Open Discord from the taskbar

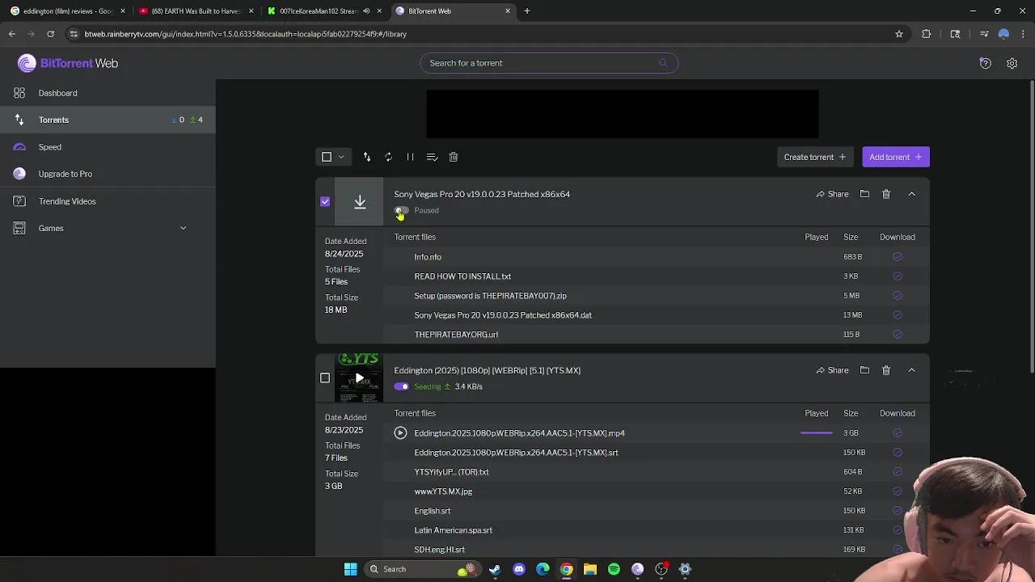pos(519,569)
